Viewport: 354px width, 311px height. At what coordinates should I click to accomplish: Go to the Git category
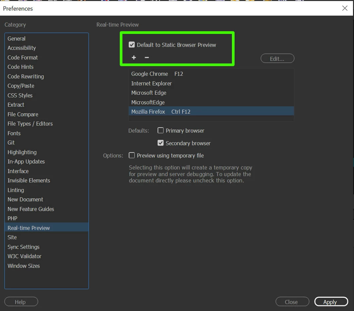46,143
